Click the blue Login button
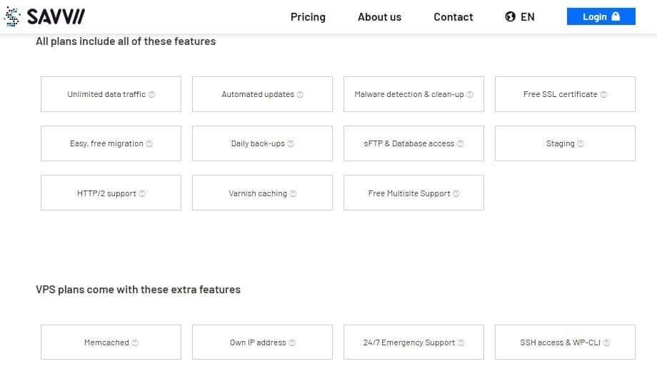The height and width of the screenshot is (371, 657). click(601, 16)
